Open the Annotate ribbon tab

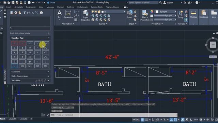point(18,7)
